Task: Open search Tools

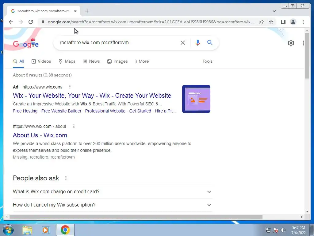Action: [207, 61]
